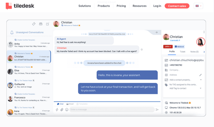Expand Add a contact property dropdown
The width and height of the screenshot is (214, 127).
[x=201, y=80]
